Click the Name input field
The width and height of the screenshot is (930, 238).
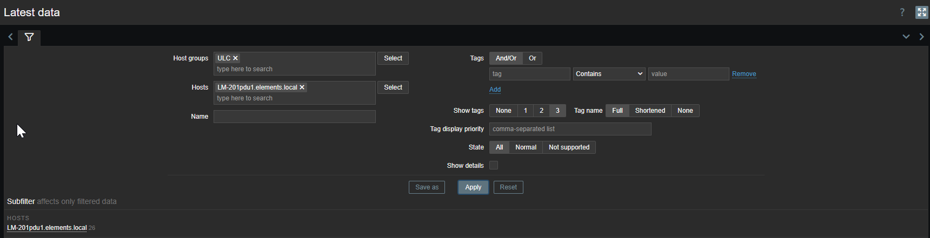pyautogui.click(x=294, y=117)
